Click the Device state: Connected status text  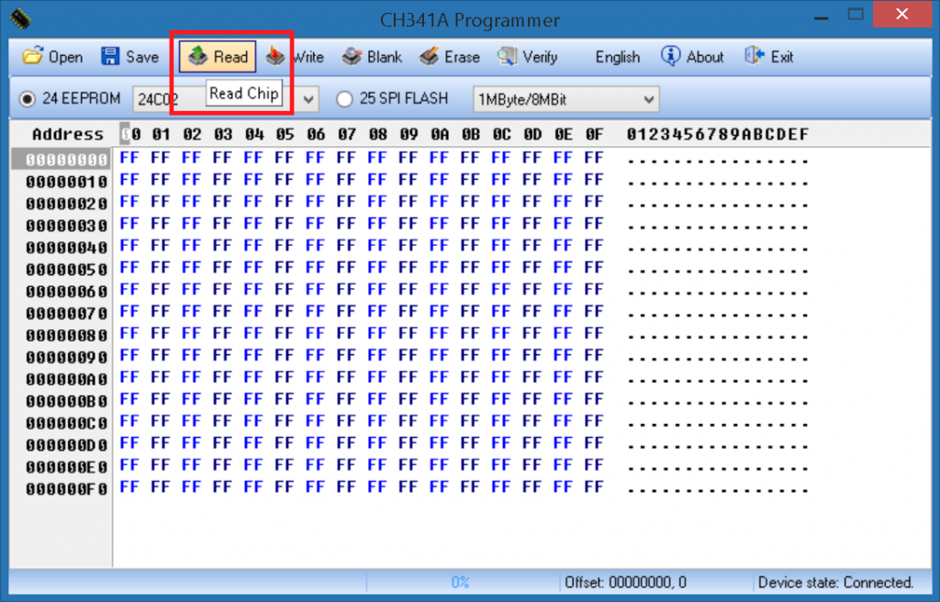[835, 582]
